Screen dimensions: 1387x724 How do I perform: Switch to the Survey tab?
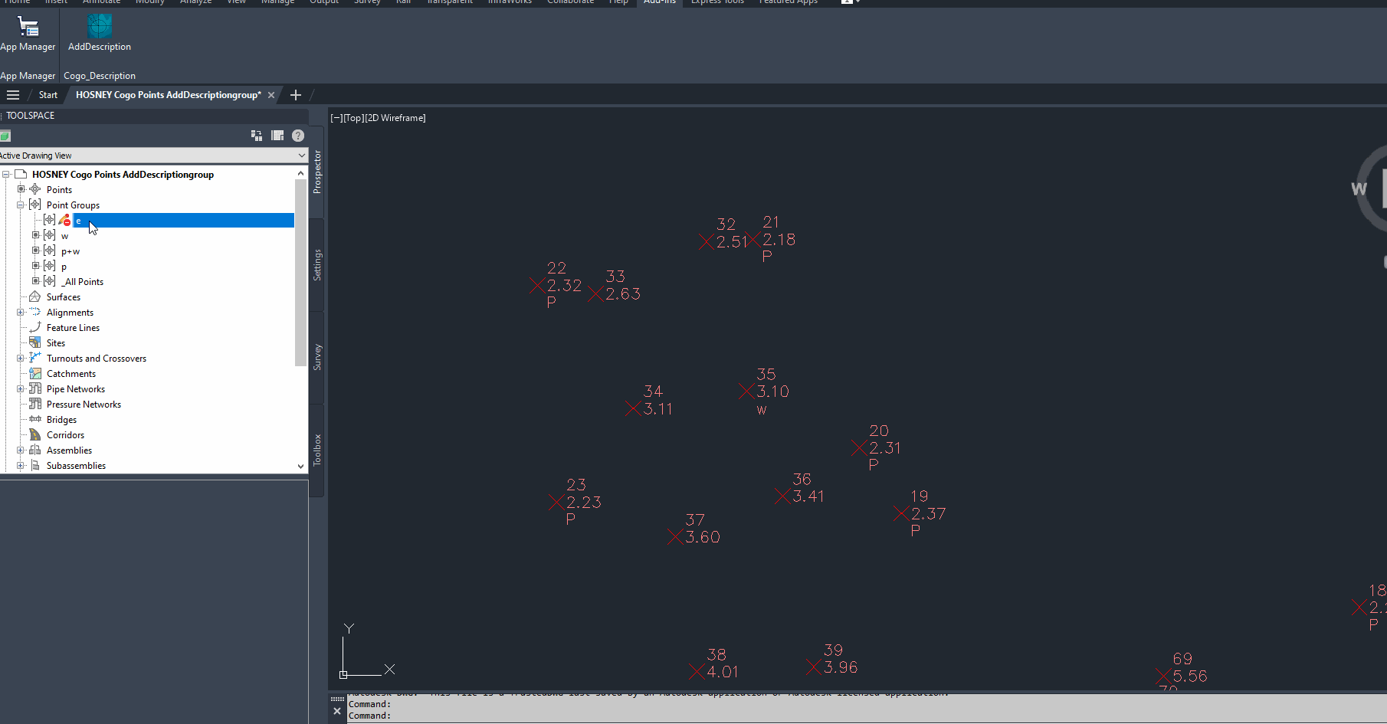tap(317, 357)
